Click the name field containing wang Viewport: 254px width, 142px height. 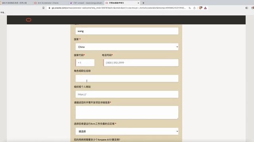tap(127, 31)
